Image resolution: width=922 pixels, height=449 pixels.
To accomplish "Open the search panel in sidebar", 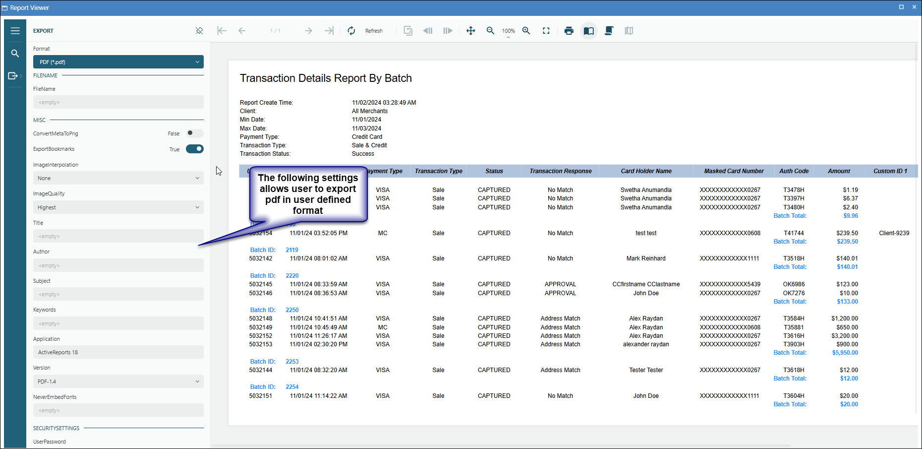I will [x=15, y=54].
